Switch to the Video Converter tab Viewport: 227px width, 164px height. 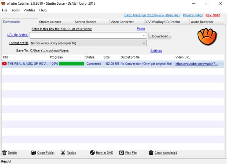tap(122, 22)
